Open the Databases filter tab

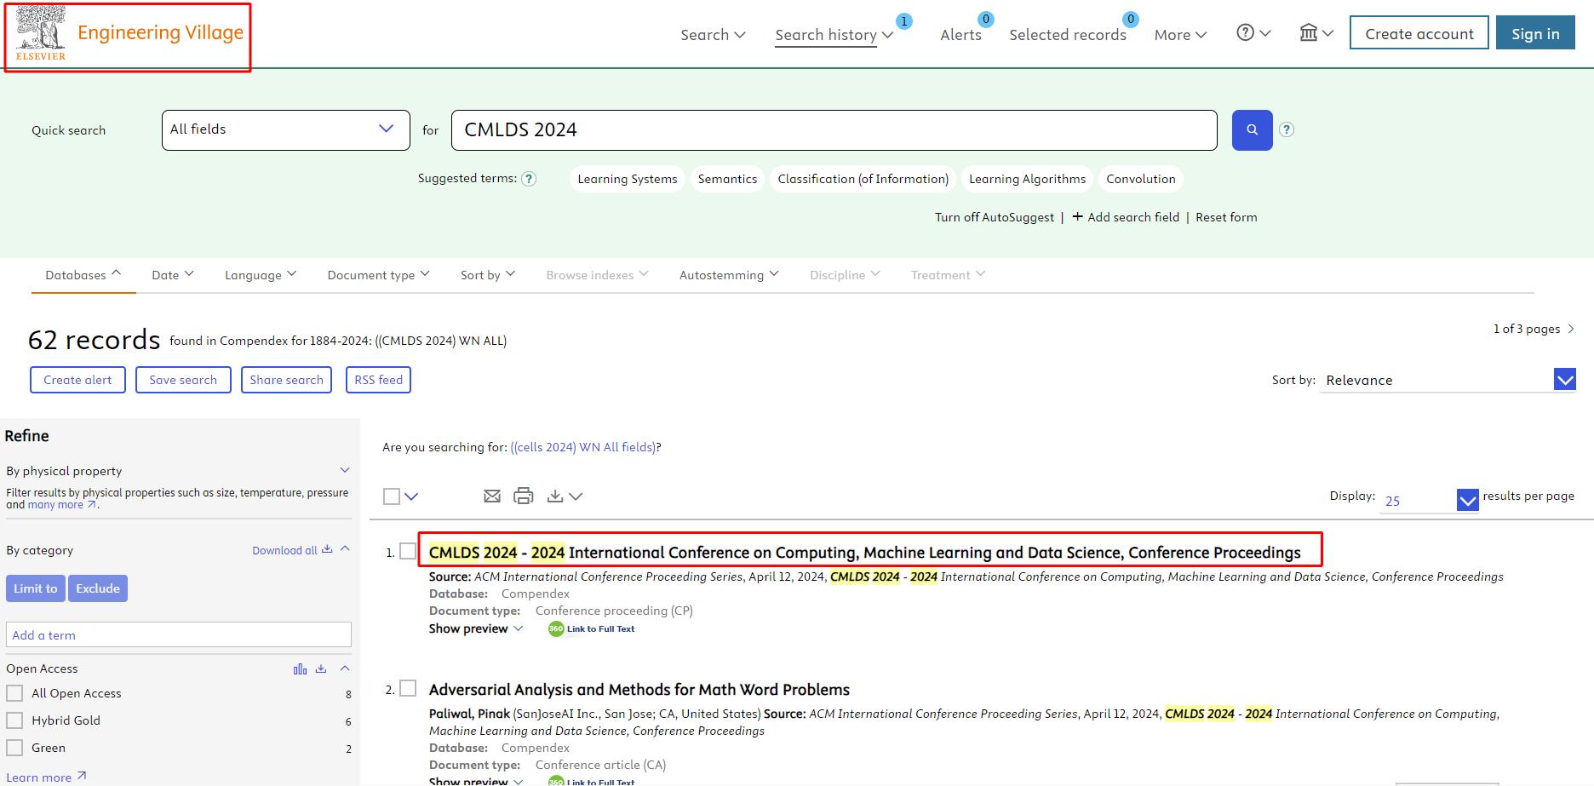[83, 274]
